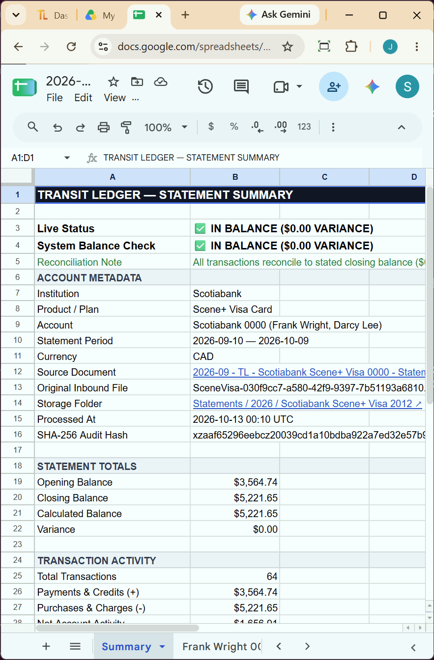Screen dimensions: 434x660
Task: Star the spreadsheet document
Action: tap(114, 82)
